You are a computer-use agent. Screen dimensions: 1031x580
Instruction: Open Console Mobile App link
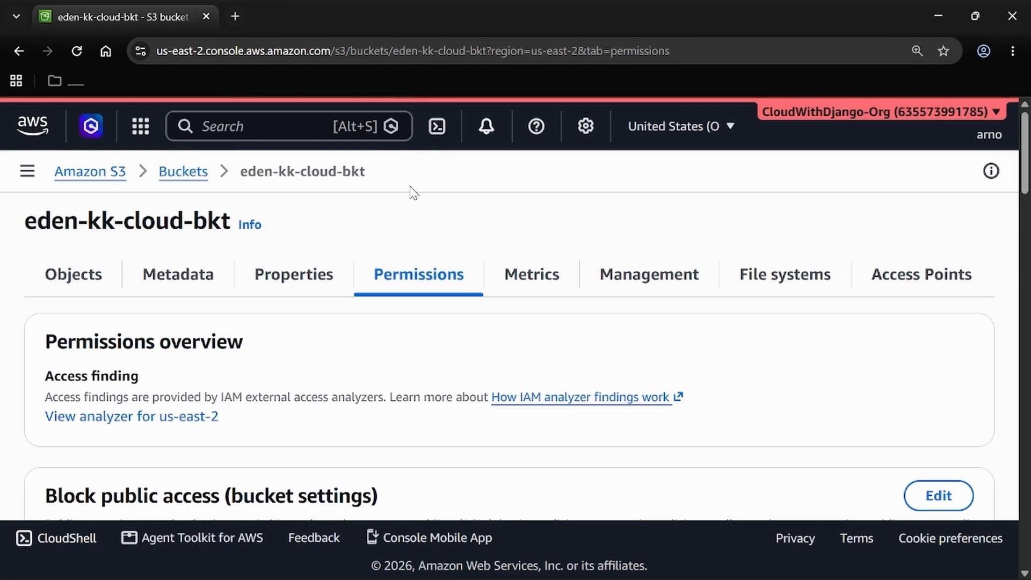(429, 538)
